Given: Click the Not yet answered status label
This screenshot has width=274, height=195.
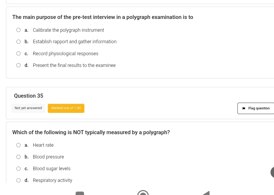Looking at the screenshot, I should click(x=28, y=108).
